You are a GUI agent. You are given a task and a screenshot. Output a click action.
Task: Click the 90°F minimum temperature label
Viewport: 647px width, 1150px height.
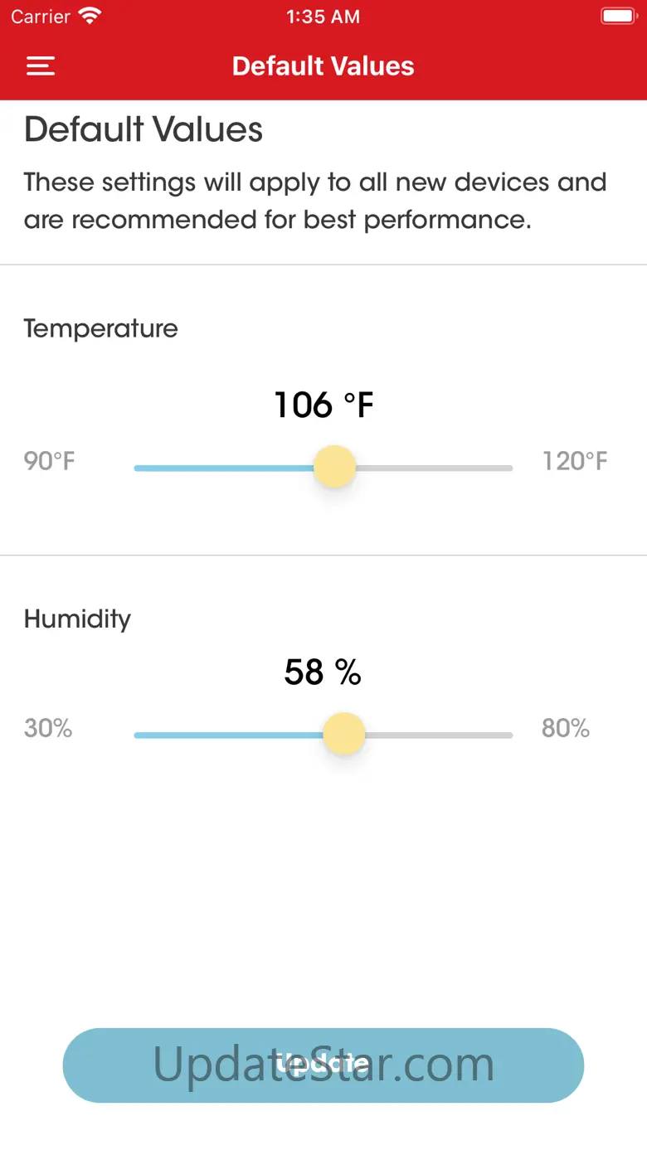tap(50, 461)
